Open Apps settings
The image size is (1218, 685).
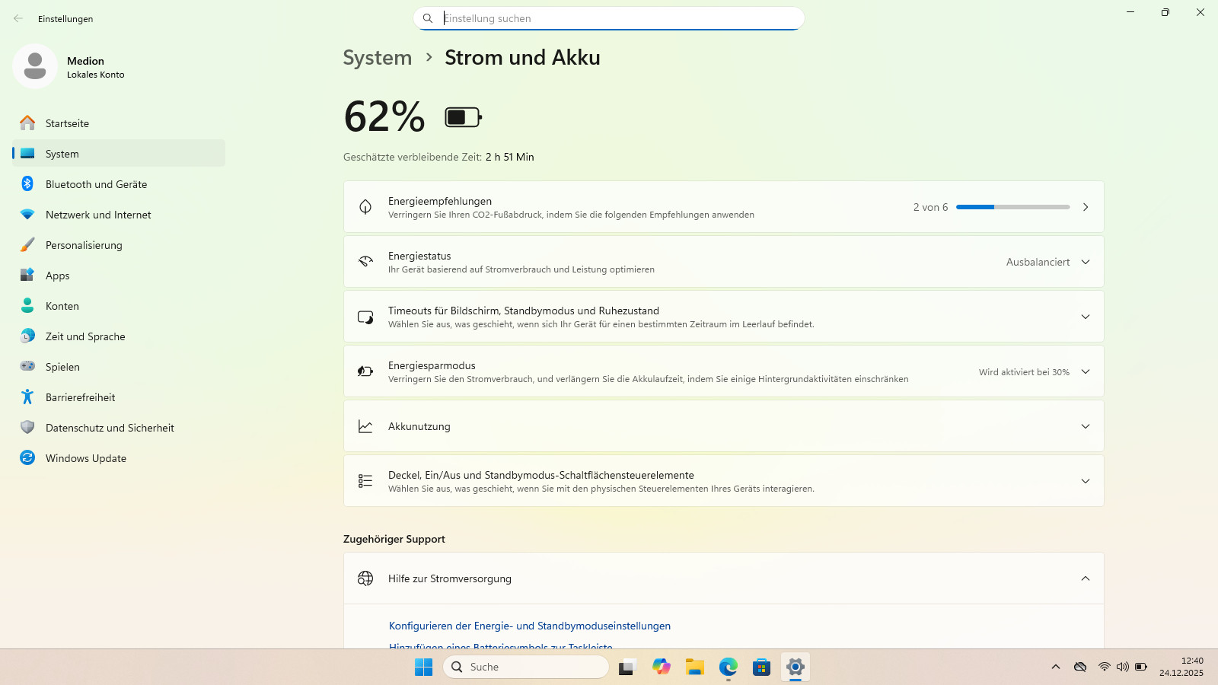[119, 276]
